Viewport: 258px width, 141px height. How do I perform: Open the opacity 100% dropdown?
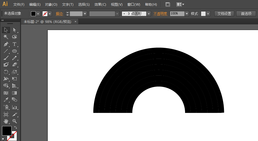(186, 14)
